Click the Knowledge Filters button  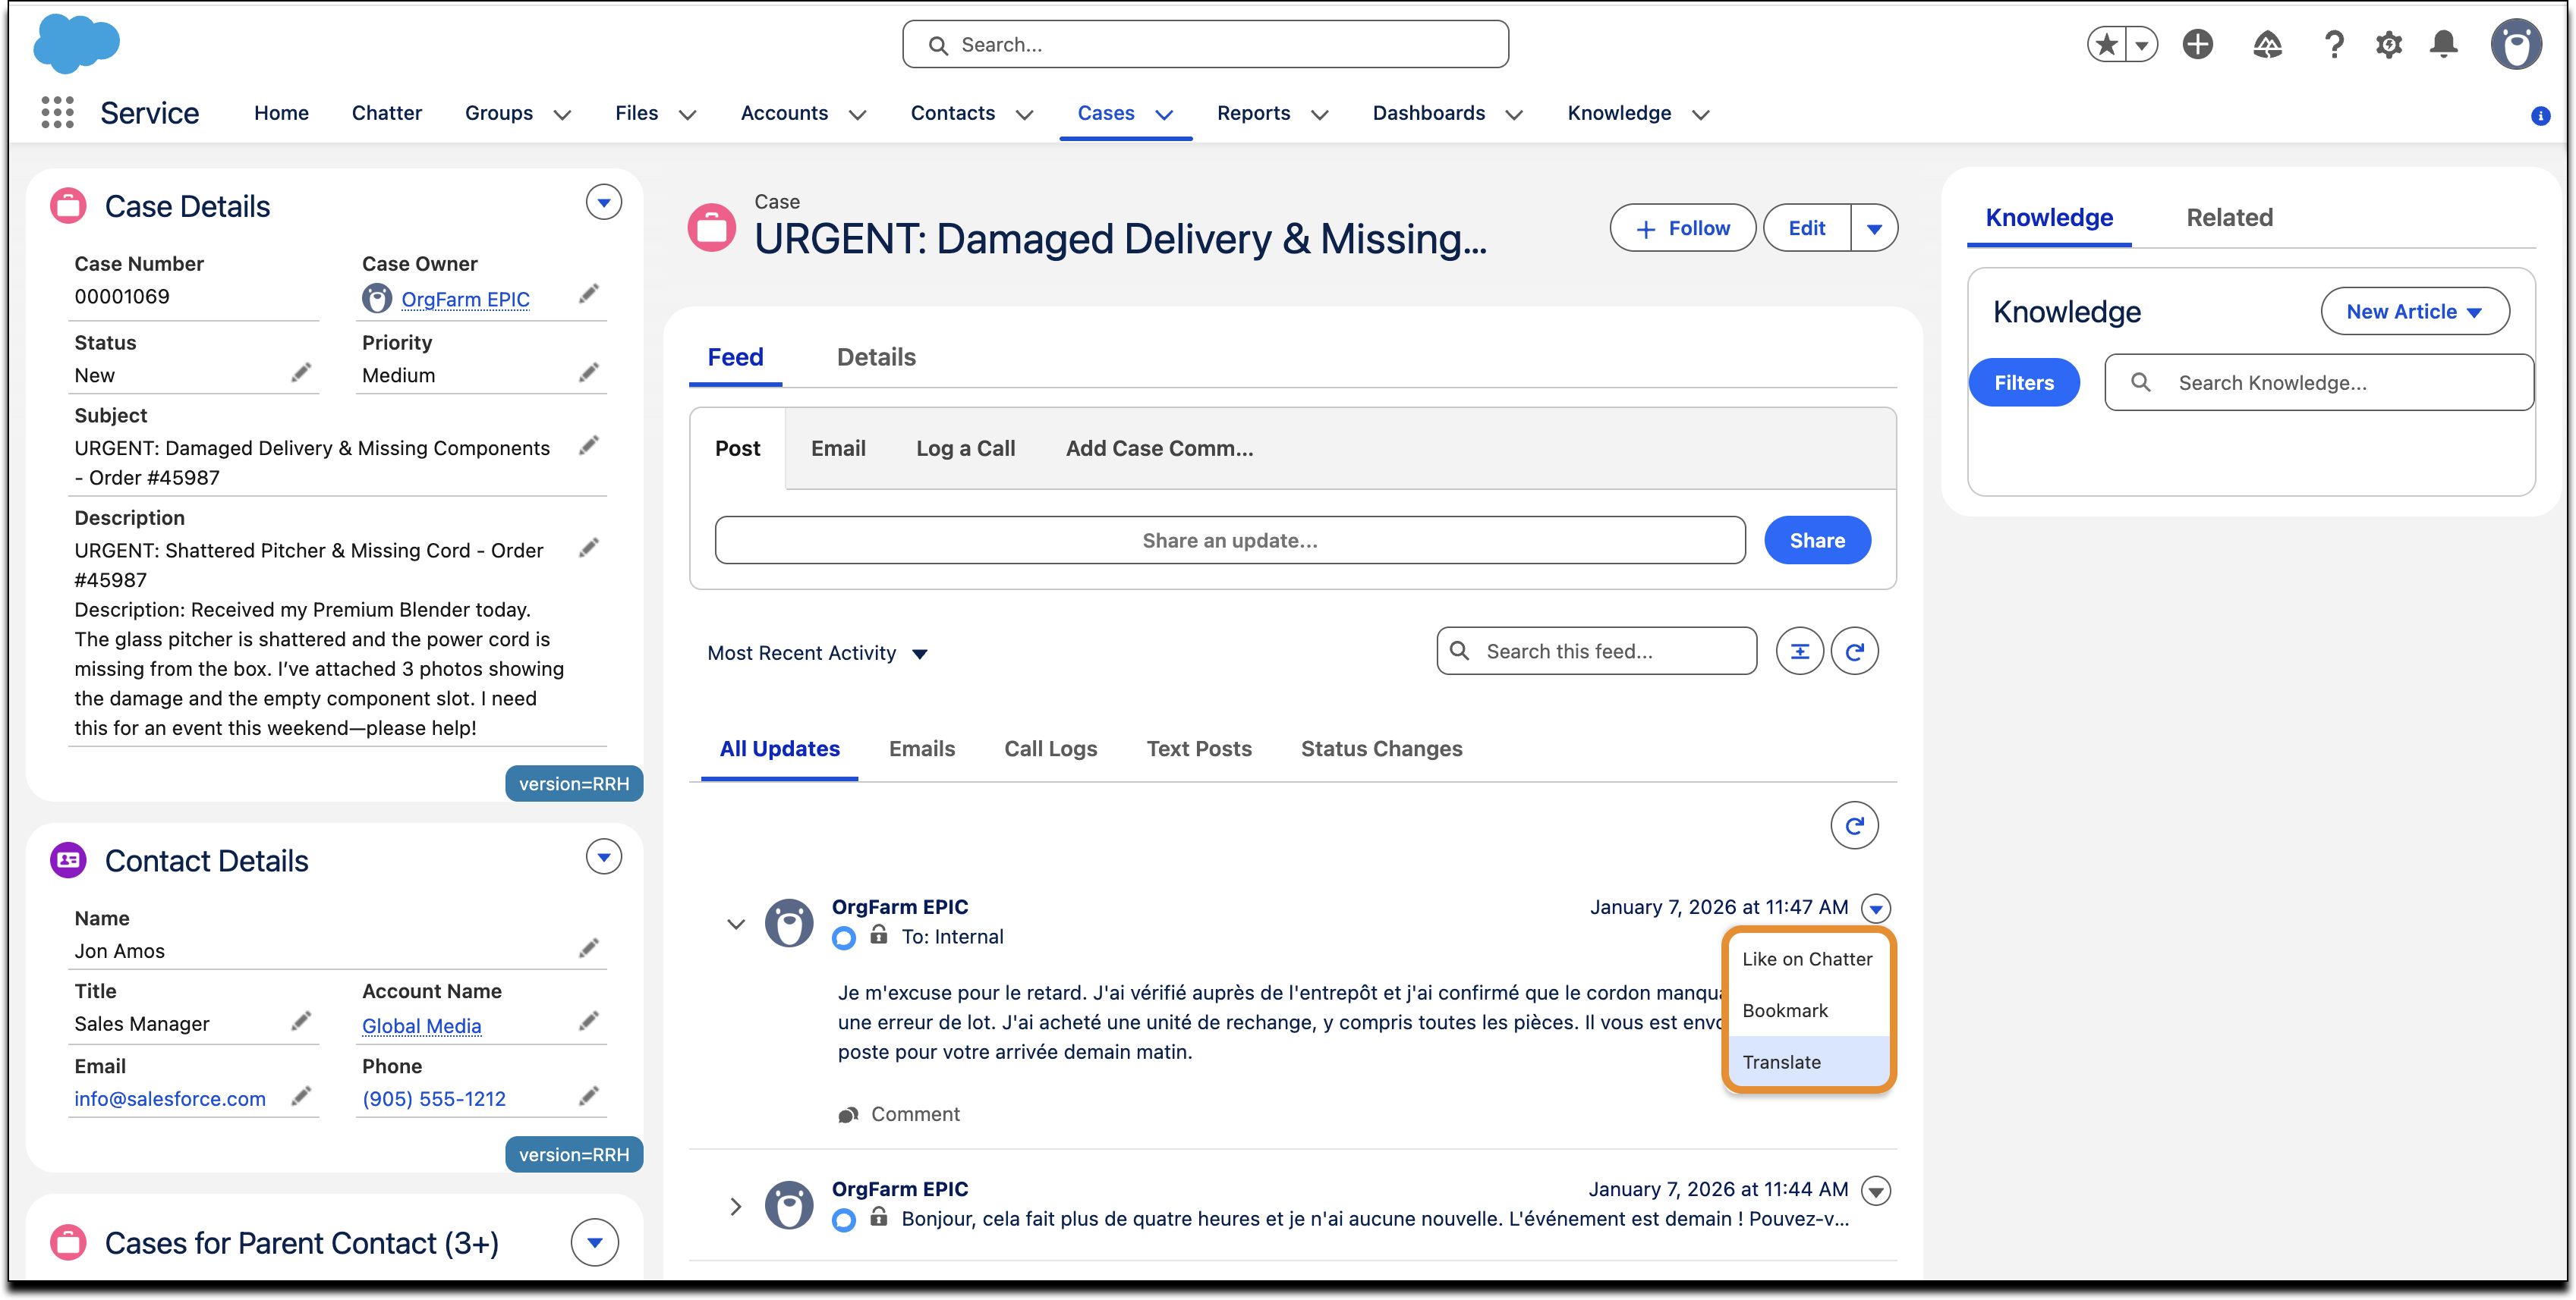click(x=2024, y=383)
